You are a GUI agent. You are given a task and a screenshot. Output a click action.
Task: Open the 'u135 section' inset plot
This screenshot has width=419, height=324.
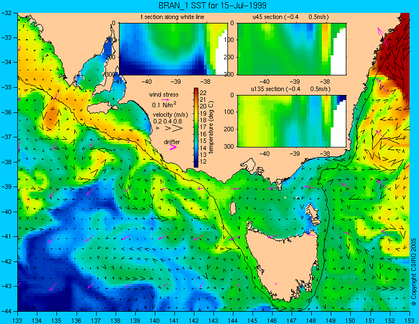[292, 121]
